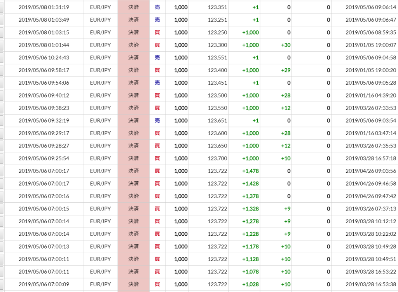Select the 2019/05/06 07:00:09 timestamp cell

pyautogui.click(x=44, y=284)
